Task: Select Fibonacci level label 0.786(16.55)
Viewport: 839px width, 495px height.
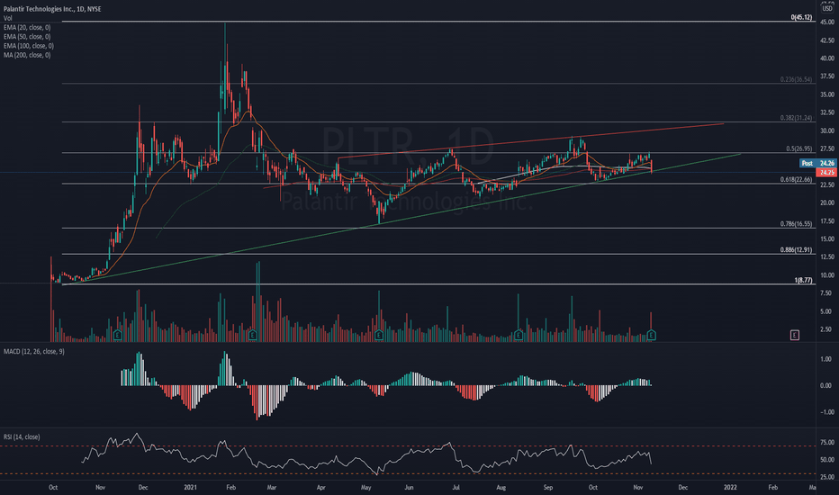Action: coord(796,224)
